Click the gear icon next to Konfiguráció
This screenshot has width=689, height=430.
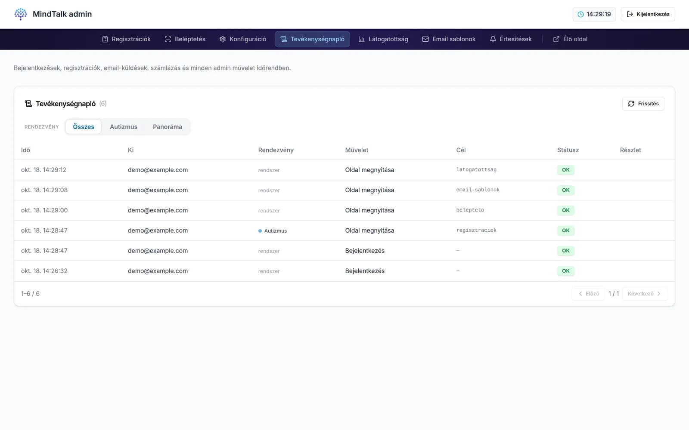click(223, 39)
